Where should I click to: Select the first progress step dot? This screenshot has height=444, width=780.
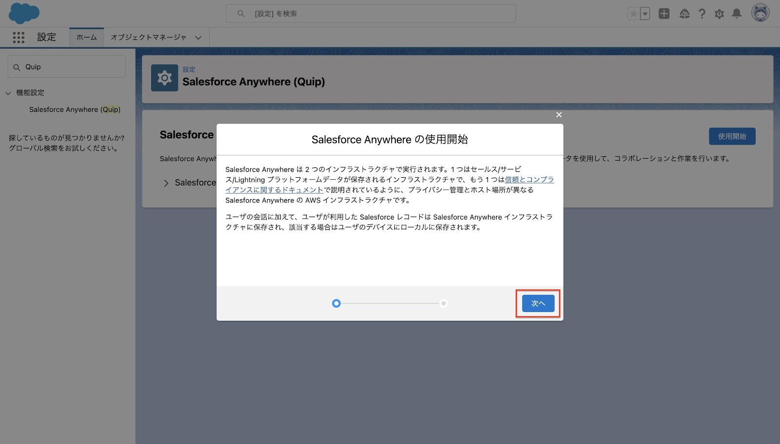[x=336, y=303]
